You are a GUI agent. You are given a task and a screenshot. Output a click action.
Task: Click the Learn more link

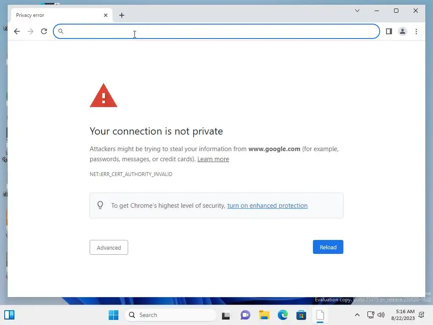click(213, 159)
